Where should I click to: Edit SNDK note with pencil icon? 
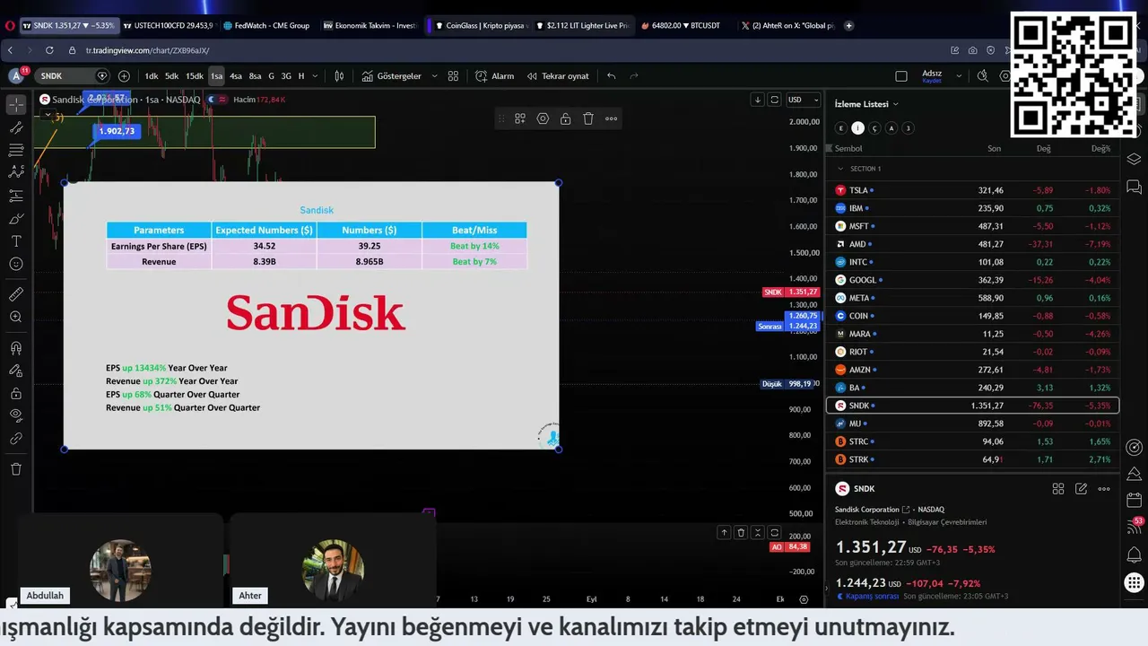1082,489
